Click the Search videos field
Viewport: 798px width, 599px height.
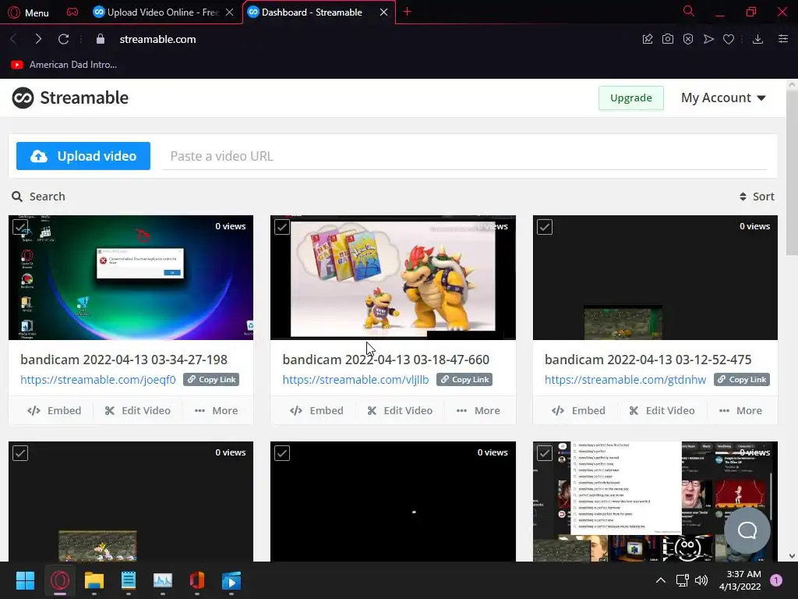pyautogui.click(x=39, y=197)
